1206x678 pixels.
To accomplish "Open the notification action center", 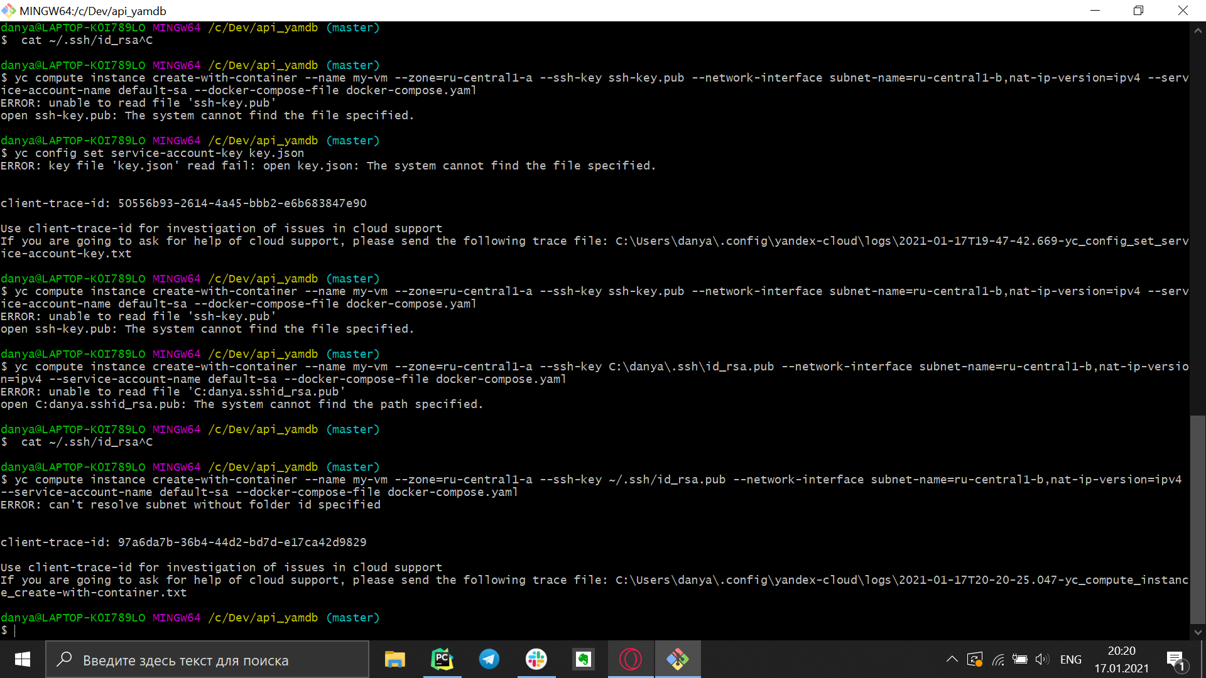I will click(x=1175, y=659).
